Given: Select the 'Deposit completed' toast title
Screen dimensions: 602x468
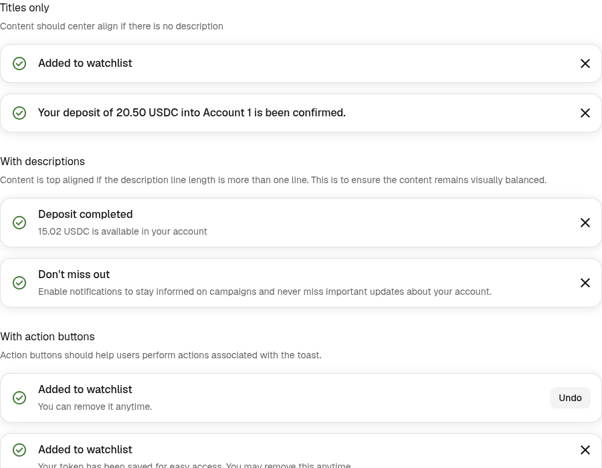Looking at the screenshot, I should [85, 214].
